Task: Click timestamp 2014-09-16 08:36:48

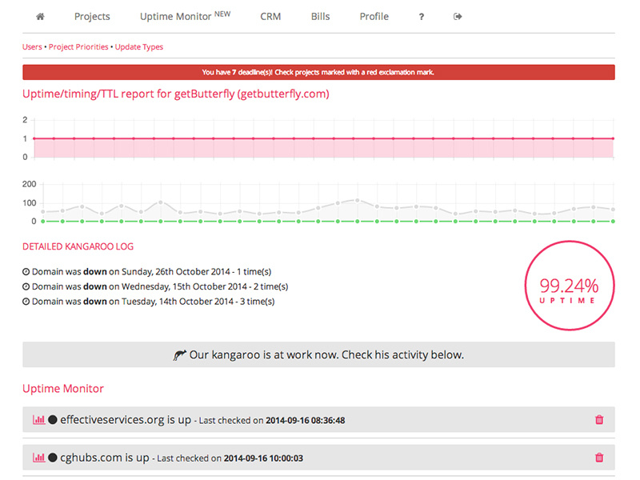Action: (x=306, y=421)
